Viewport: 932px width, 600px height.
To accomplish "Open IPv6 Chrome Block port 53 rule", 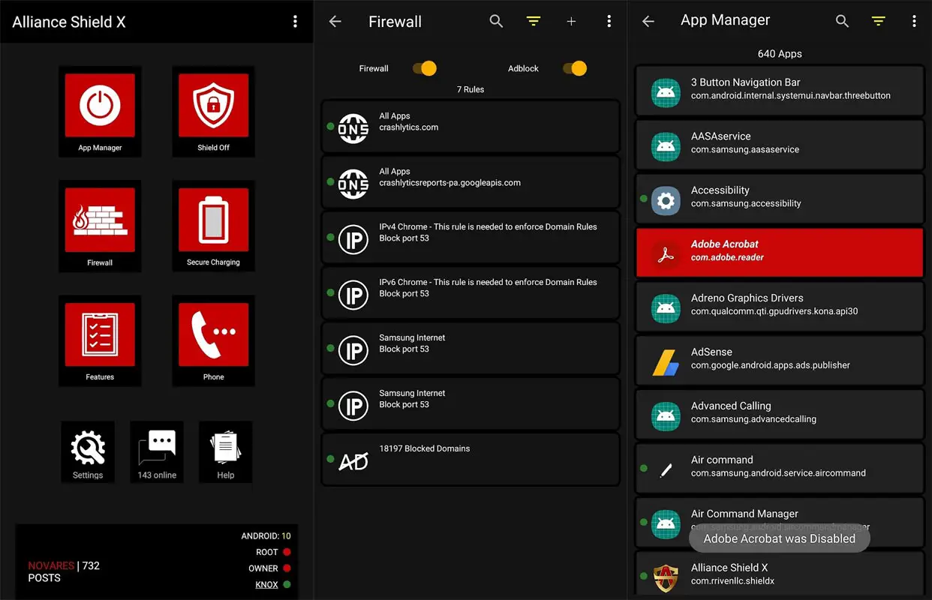I will click(x=471, y=292).
